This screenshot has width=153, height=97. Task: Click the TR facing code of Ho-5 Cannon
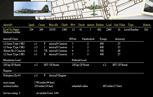point(45,51)
